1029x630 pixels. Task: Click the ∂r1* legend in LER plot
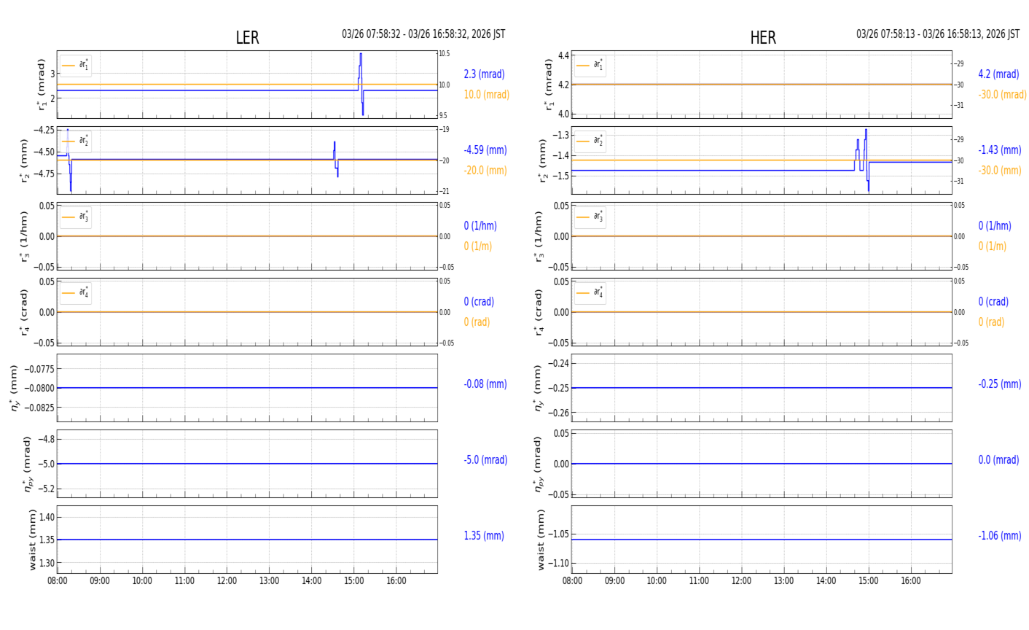tap(76, 66)
